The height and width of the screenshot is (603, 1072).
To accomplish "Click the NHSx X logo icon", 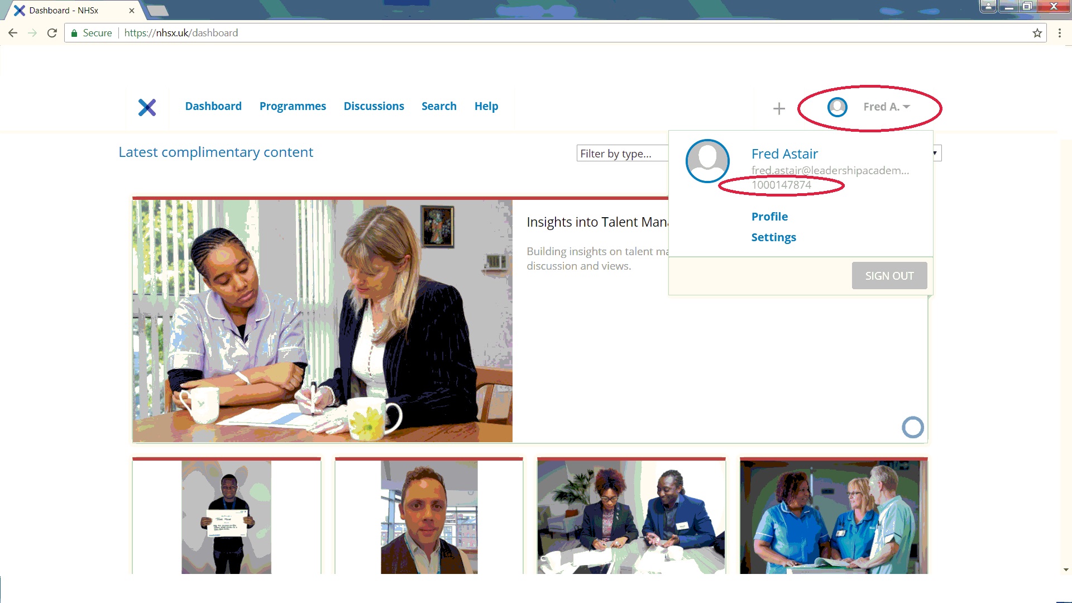I will click(x=147, y=107).
